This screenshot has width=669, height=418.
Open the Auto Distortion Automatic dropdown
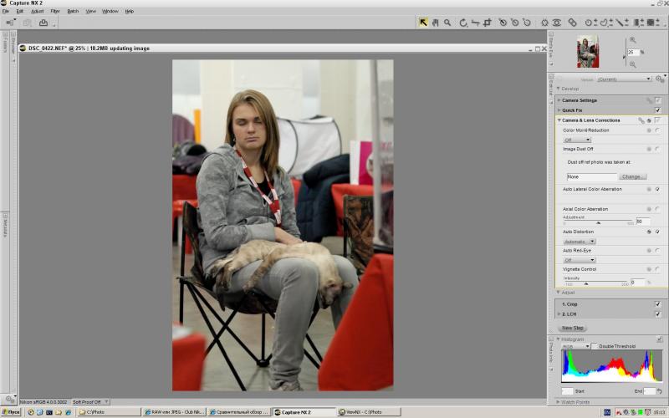point(580,242)
